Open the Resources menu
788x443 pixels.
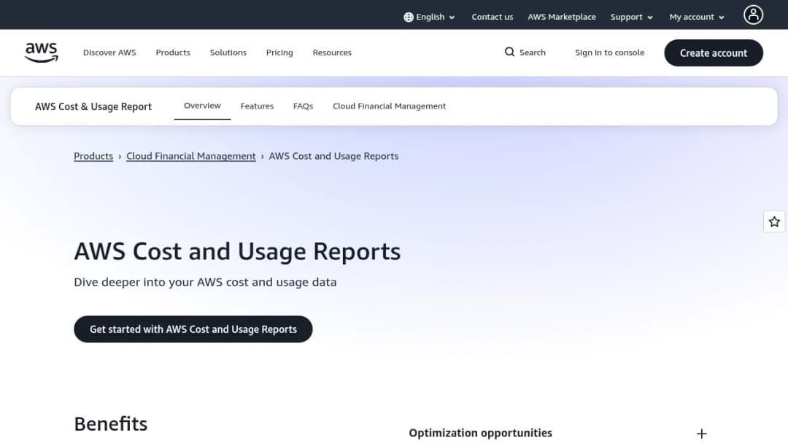(x=332, y=52)
